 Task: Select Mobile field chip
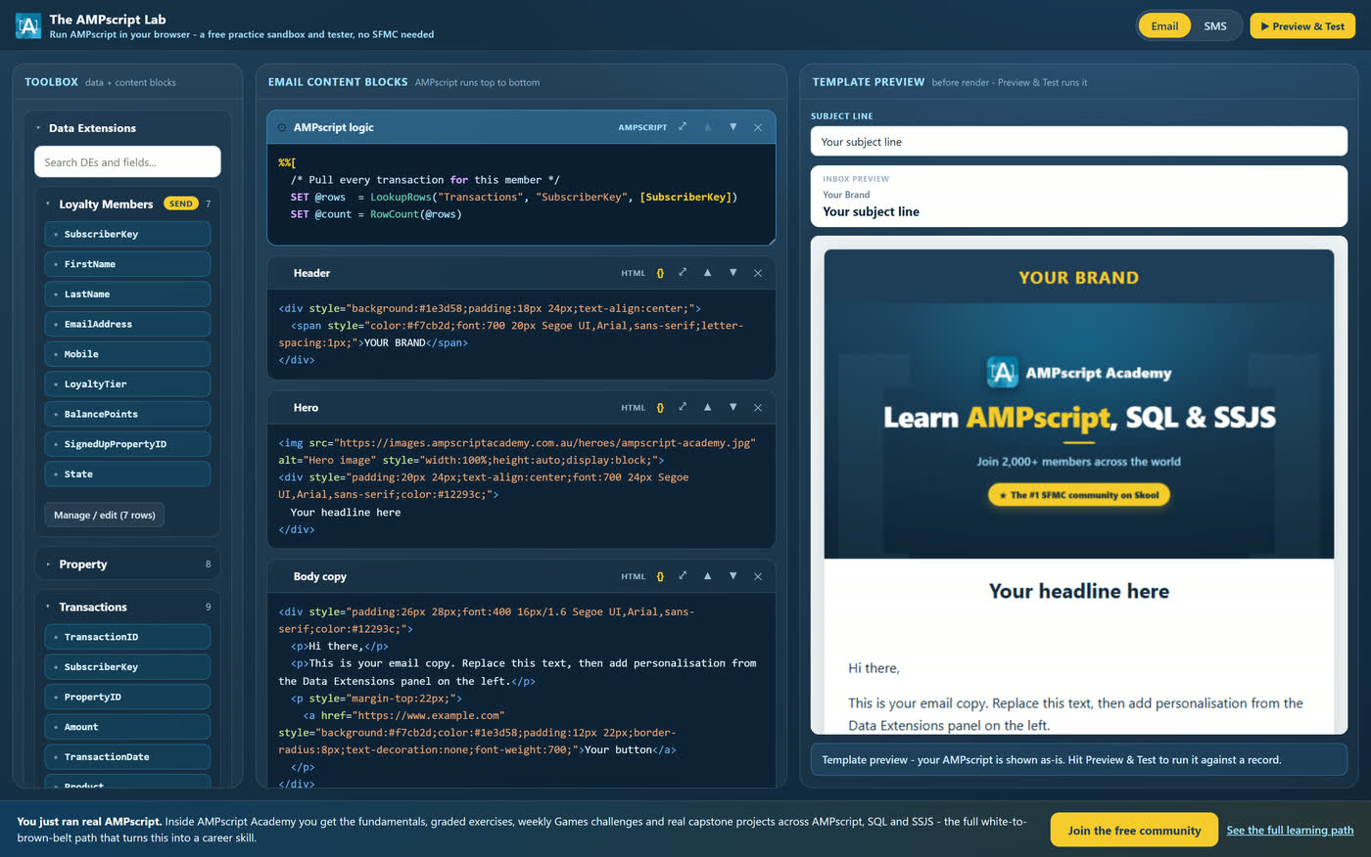point(127,354)
